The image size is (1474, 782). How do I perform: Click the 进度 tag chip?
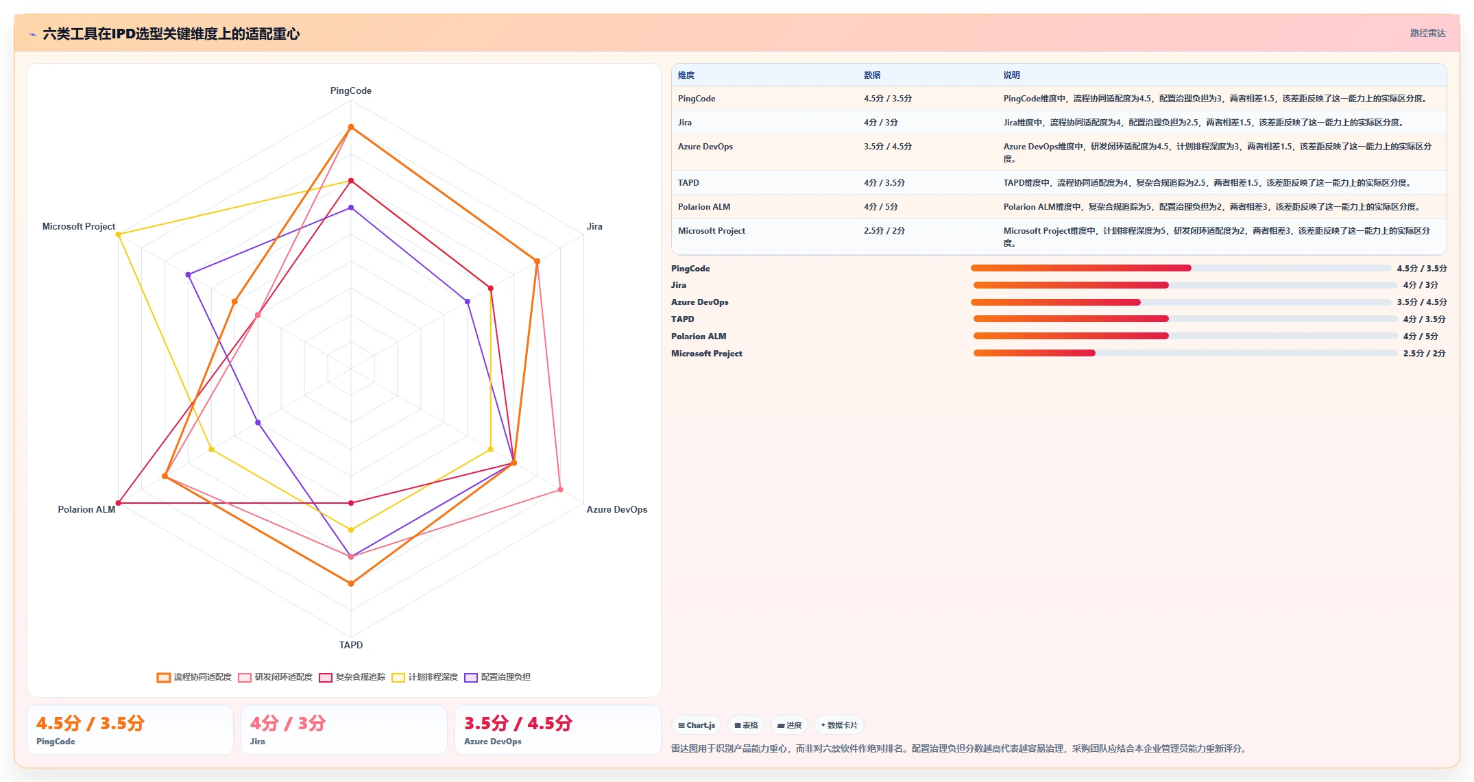[x=789, y=725]
